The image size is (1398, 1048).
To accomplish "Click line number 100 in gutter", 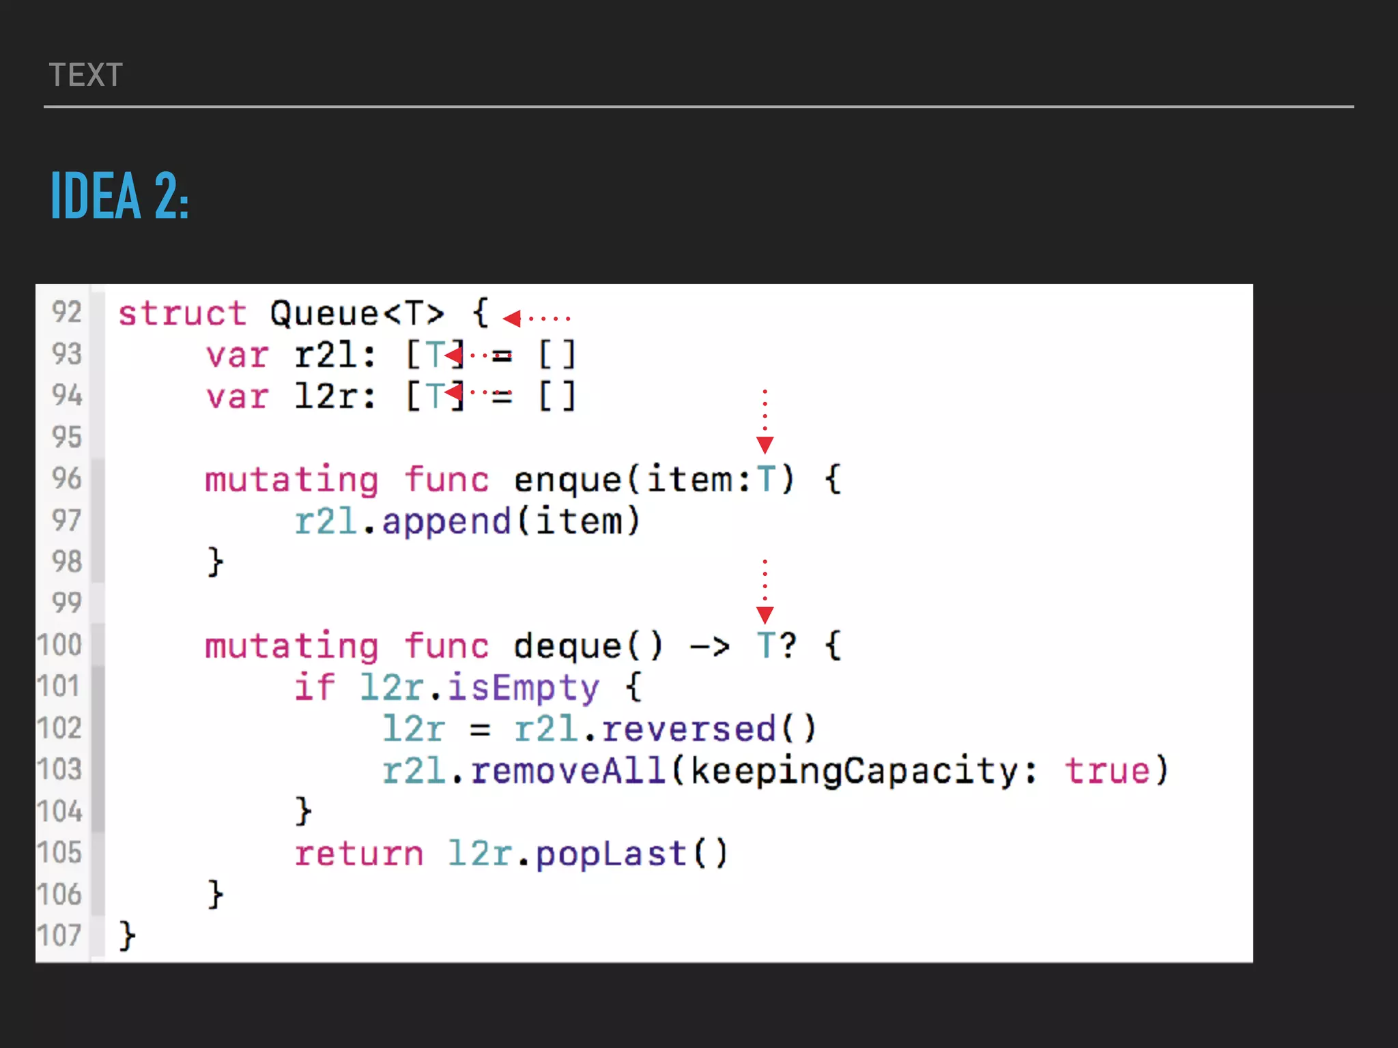I will (60, 645).
